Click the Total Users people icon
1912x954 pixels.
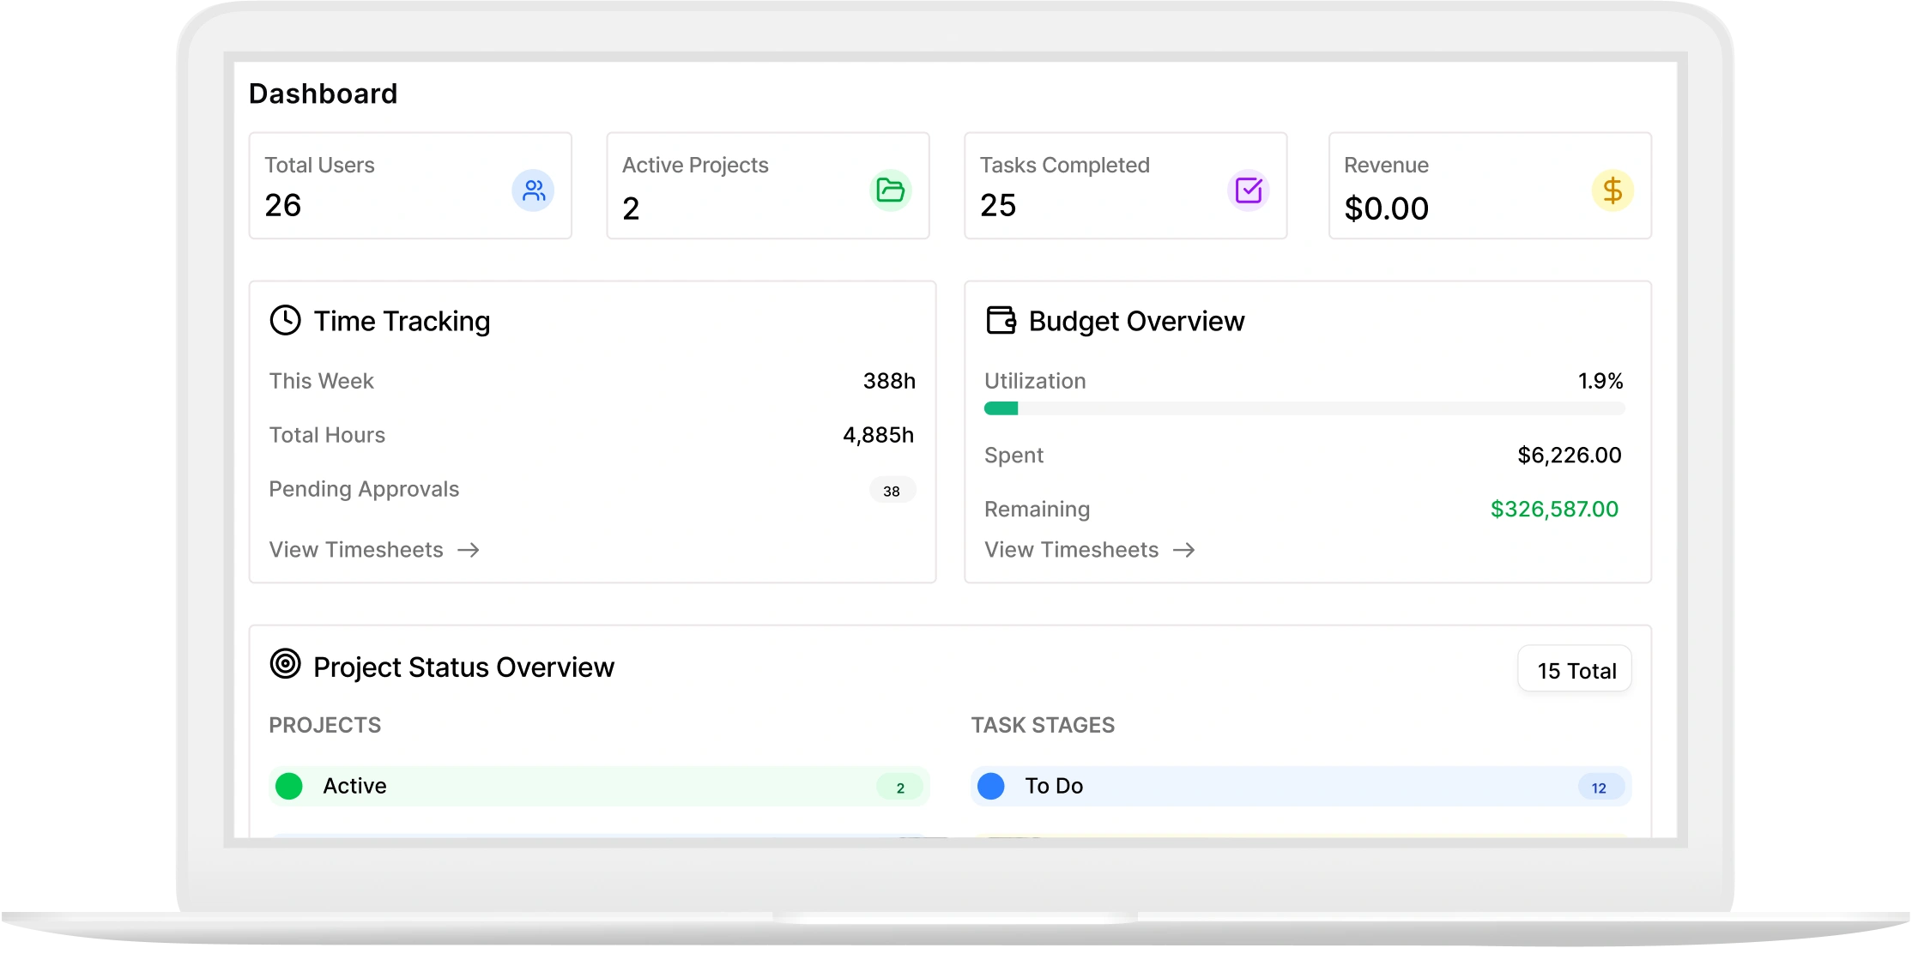(x=533, y=190)
